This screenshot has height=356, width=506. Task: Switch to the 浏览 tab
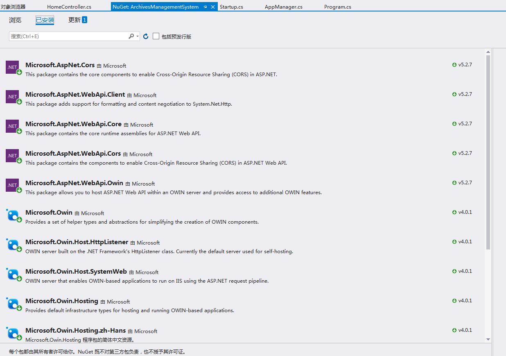pyautogui.click(x=15, y=20)
